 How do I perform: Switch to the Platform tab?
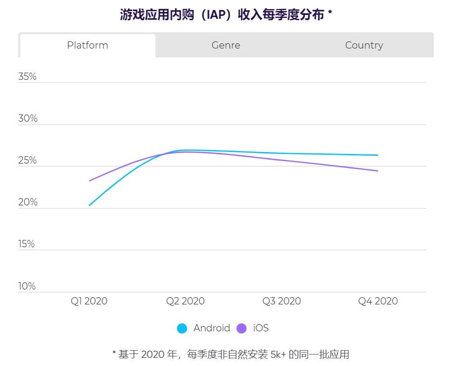coord(88,45)
